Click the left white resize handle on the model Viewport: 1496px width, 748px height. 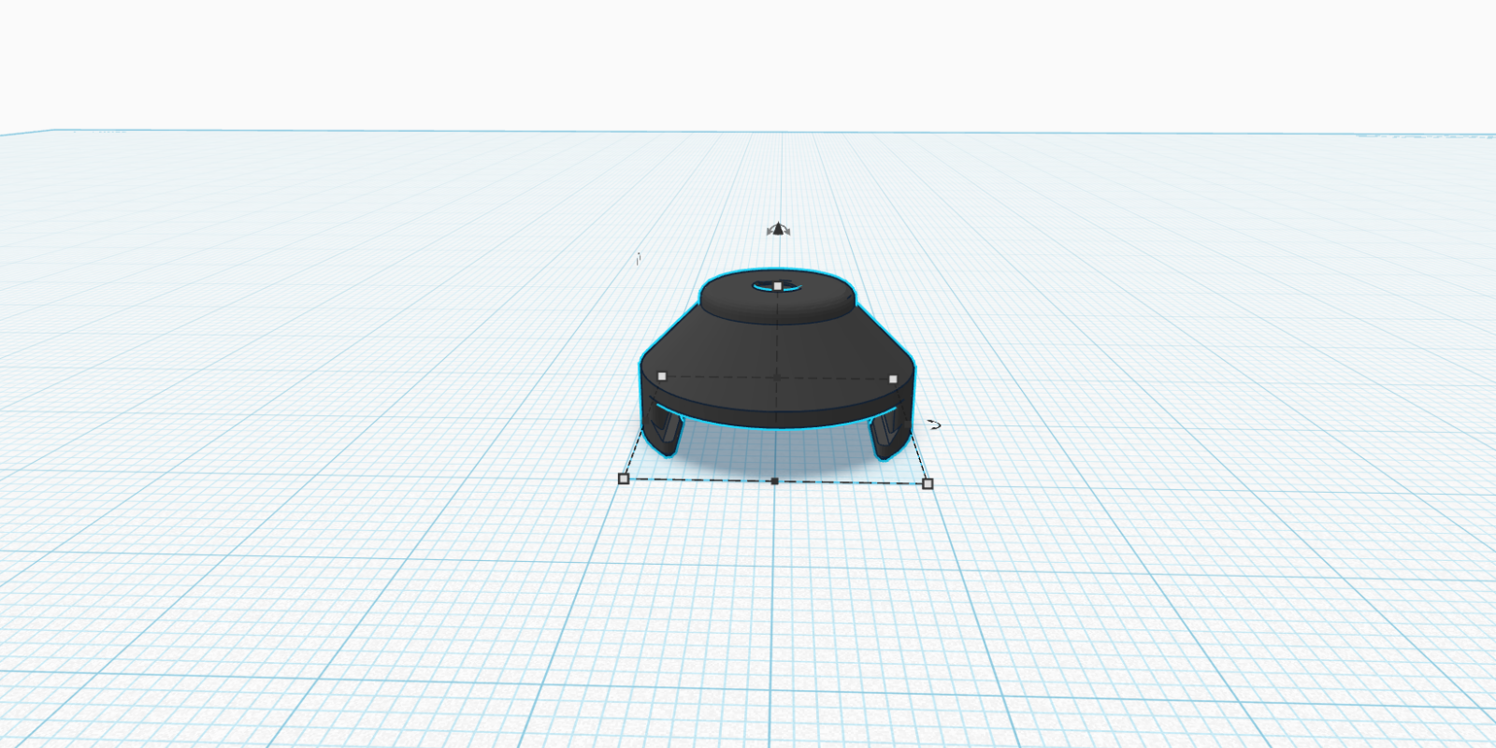[662, 377]
